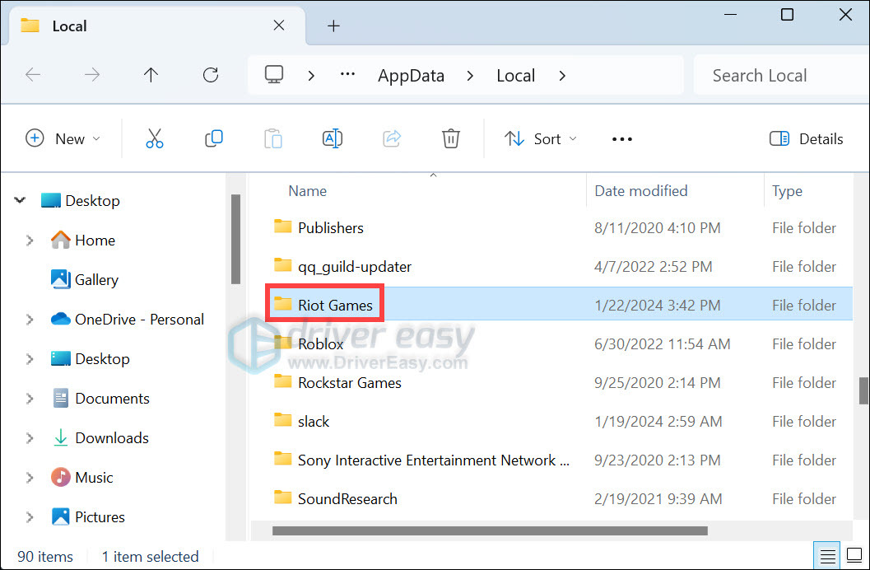
Task: Refresh the current folder view
Action: tap(210, 75)
